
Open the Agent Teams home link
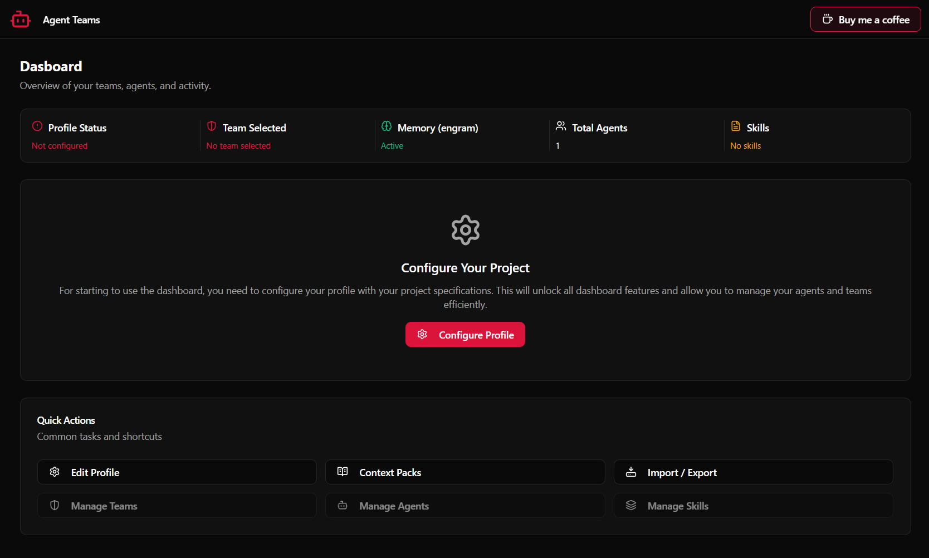click(71, 20)
